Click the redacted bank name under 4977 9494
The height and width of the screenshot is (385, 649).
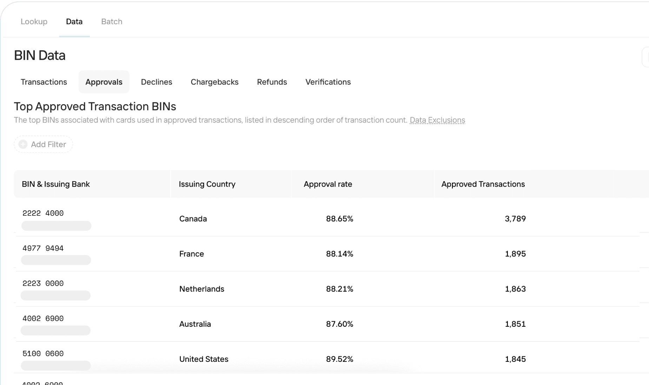56,260
